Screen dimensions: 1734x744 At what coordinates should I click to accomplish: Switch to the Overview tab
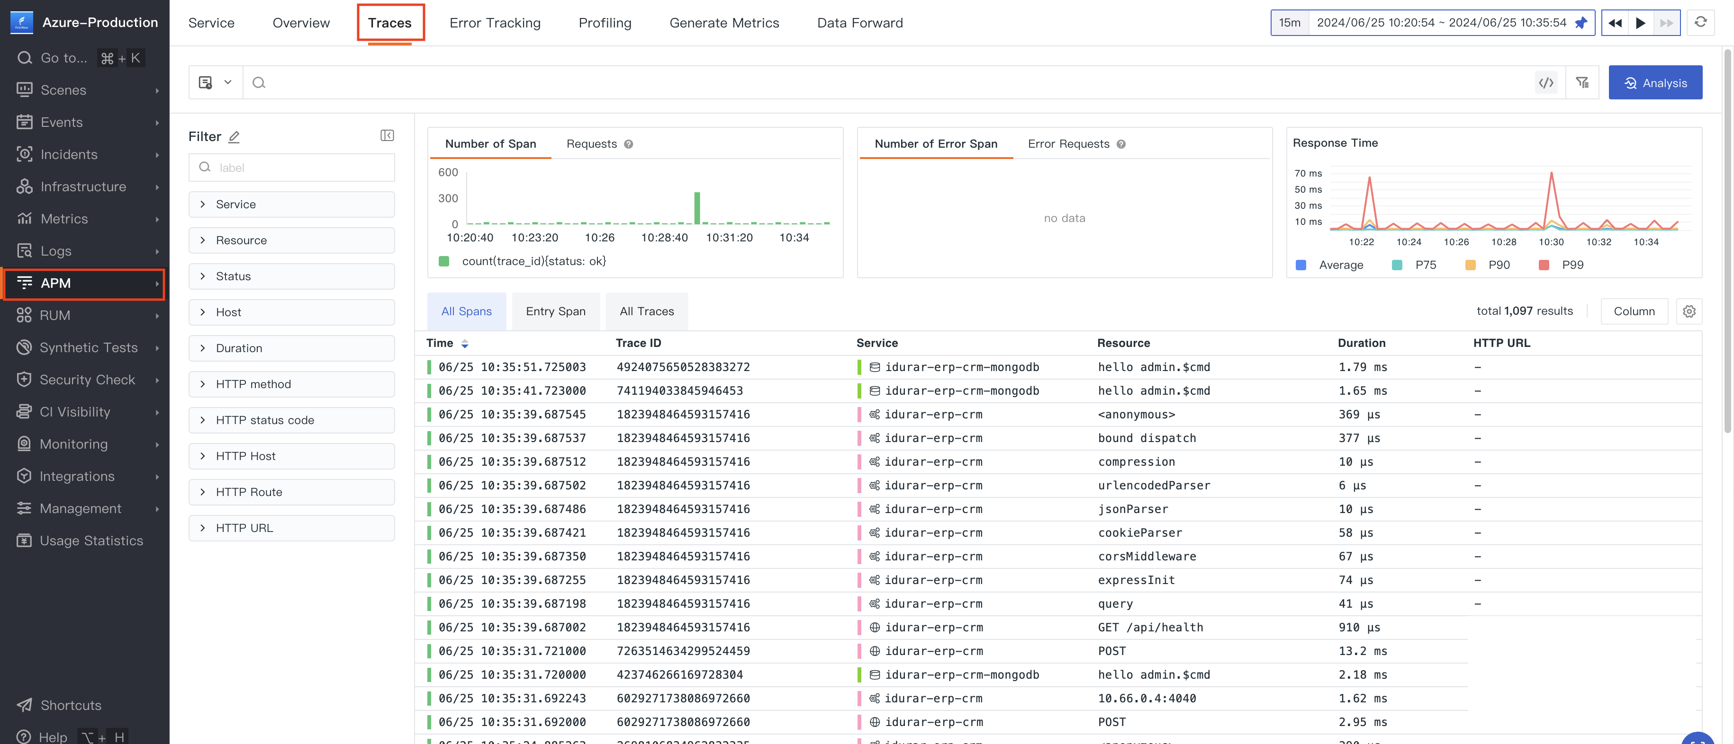click(301, 23)
